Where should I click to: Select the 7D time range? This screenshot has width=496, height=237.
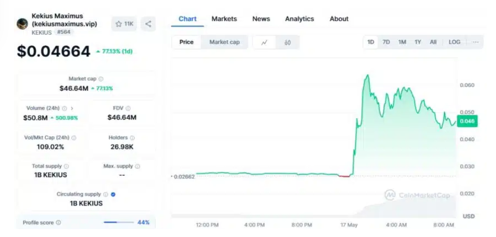coord(386,42)
